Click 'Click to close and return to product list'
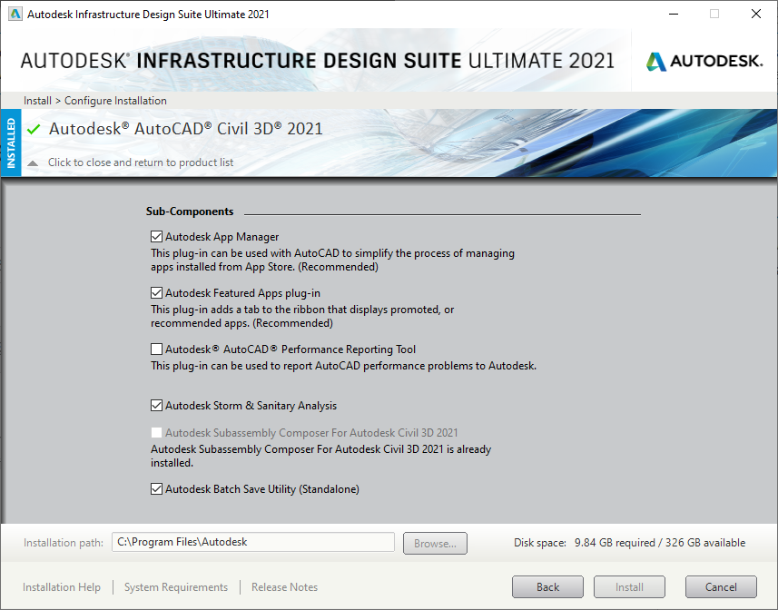 (141, 162)
